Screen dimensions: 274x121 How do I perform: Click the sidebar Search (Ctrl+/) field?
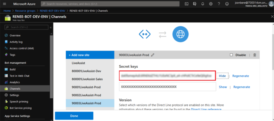coord(26,27)
